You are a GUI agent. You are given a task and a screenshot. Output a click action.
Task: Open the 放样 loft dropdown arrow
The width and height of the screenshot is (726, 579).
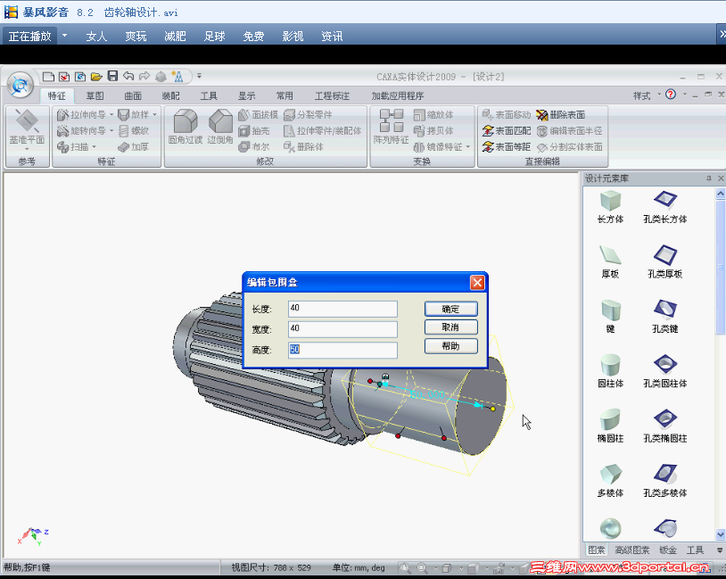154,114
